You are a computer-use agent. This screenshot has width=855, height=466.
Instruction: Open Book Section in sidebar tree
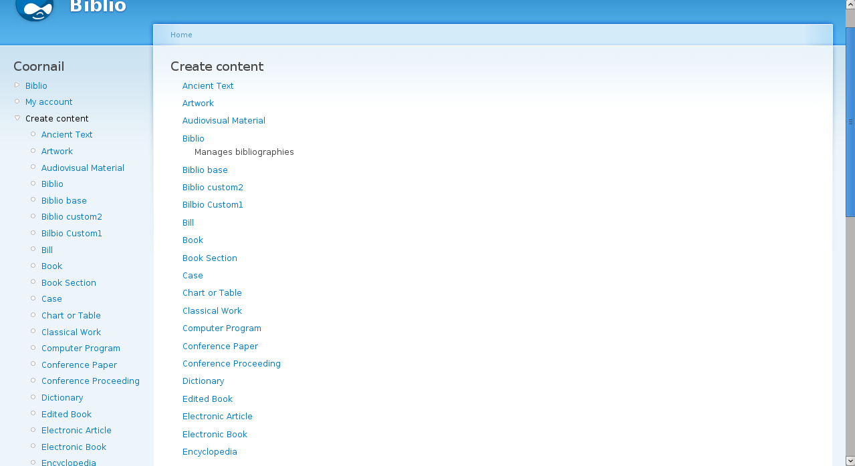click(69, 283)
